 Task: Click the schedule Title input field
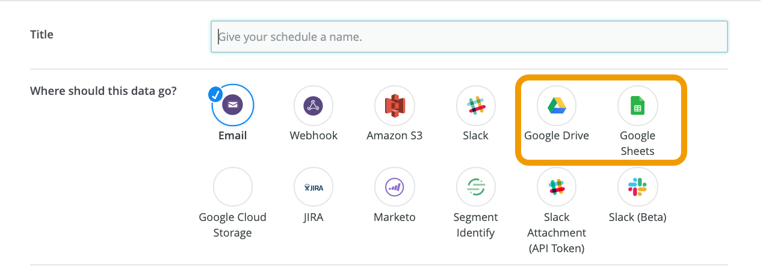click(469, 37)
